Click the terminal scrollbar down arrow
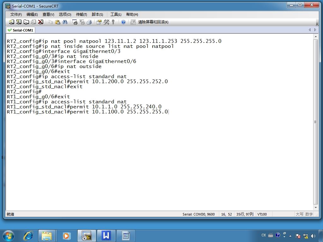This screenshot has width=323, height=242. coord(315,208)
